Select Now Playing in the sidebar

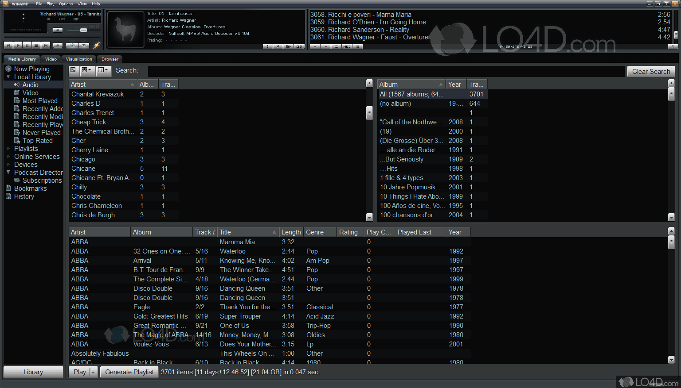pyautogui.click(x=32, y=69)
